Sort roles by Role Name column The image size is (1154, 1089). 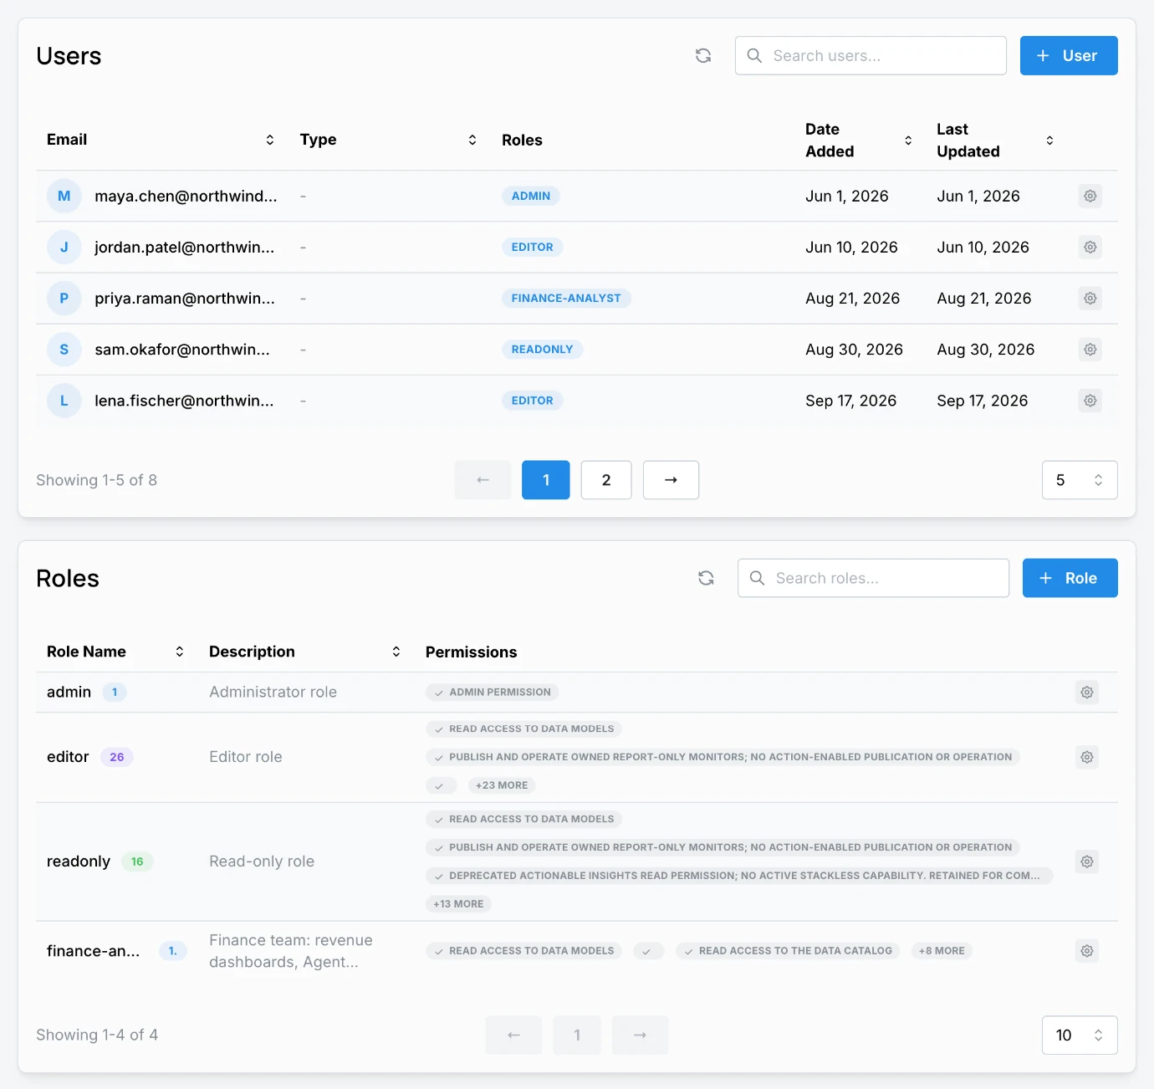point(179,652)
